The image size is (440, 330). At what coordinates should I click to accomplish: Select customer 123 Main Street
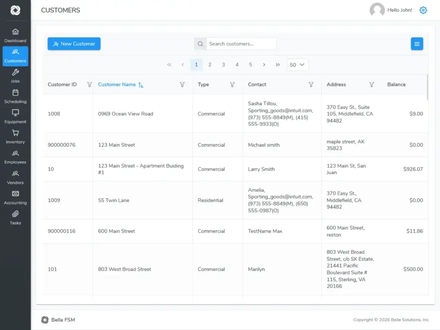[116, 145]
